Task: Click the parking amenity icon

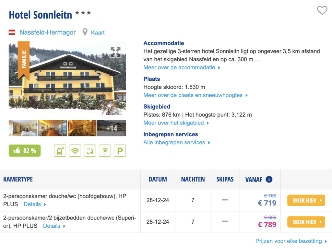Action: pyautogui.click(x=120, y=151)
